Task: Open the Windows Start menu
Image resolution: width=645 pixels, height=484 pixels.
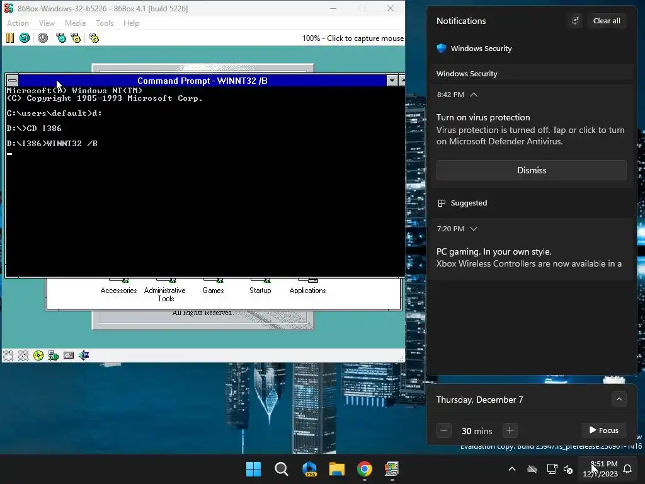Action: point(253,469)
